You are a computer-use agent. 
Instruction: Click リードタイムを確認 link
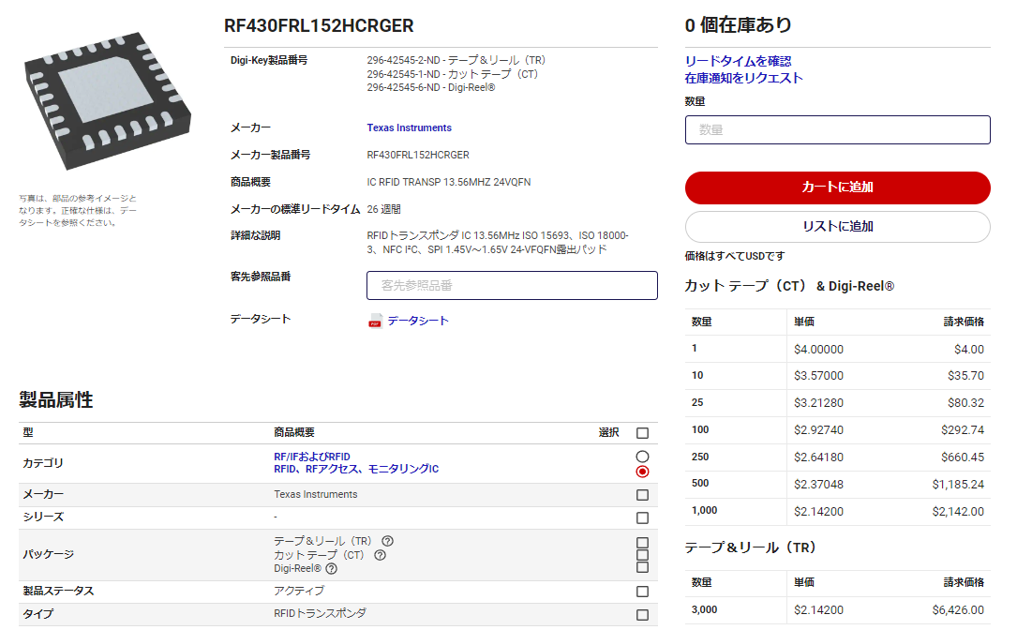(x=738, y=61)
